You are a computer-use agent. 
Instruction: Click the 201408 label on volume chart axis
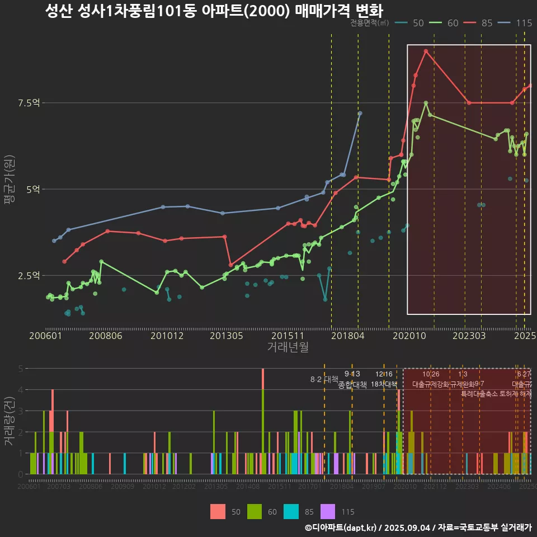coord(248,486)
